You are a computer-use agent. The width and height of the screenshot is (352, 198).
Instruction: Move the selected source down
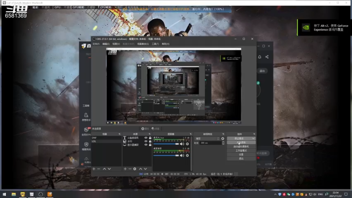(146, 169)
